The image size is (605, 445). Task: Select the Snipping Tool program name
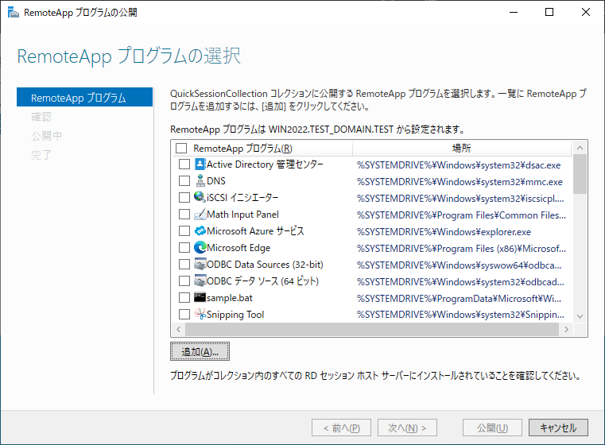(235, 314)
